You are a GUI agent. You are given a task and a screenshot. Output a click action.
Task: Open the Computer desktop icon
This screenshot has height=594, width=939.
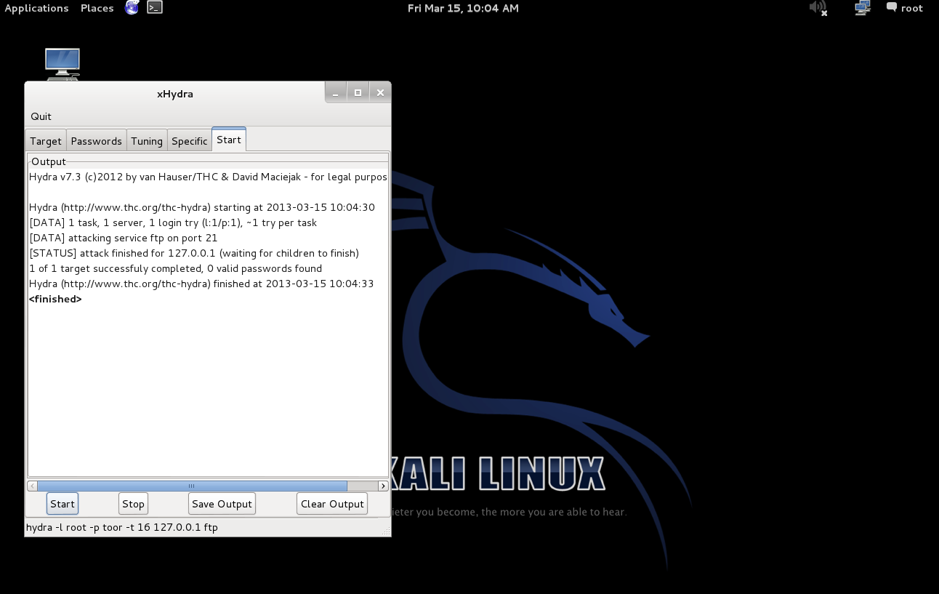(63, 64)
